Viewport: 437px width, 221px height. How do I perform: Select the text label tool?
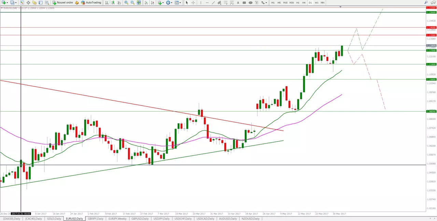257,2
